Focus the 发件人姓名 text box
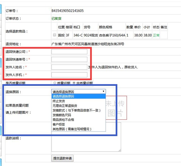This screenshot has height=166, width=181. pos(69,67)
